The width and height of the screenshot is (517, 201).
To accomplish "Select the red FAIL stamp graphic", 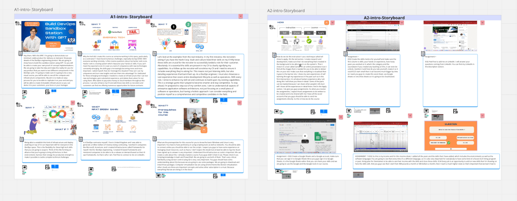I will [133, 32].
